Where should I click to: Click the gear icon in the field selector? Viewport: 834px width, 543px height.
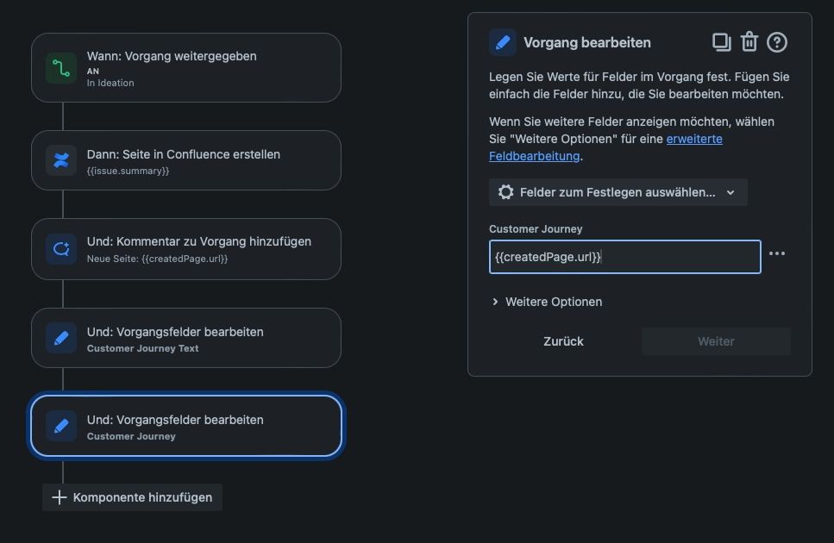[505, 191]
